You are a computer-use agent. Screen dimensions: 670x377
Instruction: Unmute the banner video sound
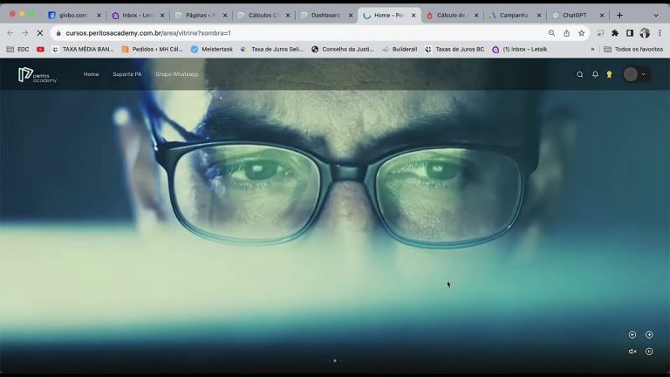632,352
